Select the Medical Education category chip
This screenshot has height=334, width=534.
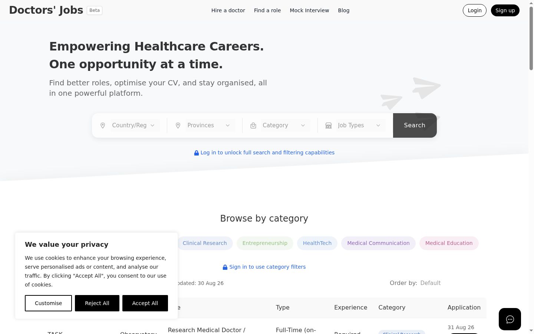(x=449, y=243)
